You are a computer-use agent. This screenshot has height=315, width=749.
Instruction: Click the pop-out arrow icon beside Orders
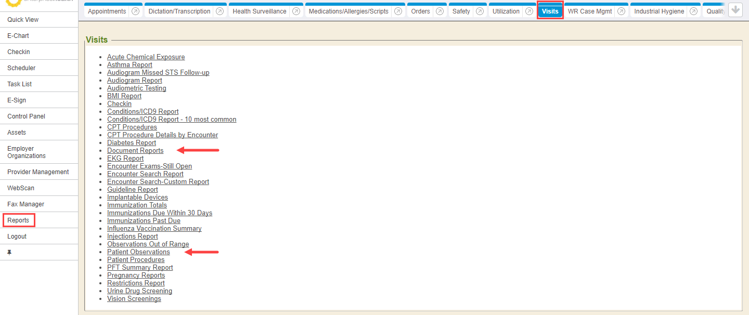click(440, 11)
